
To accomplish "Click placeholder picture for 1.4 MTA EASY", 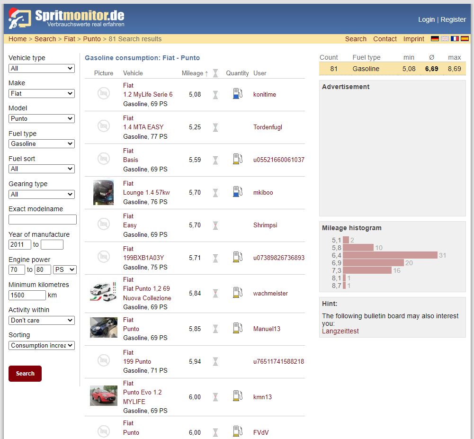I will click(x=104, y=126).
